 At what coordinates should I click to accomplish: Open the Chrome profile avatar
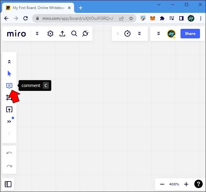tap(191, 18)
